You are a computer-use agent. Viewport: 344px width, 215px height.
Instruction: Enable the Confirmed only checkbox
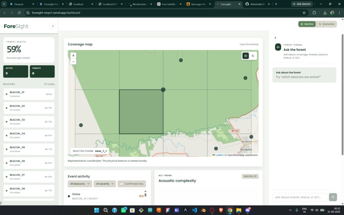(121, 184)
